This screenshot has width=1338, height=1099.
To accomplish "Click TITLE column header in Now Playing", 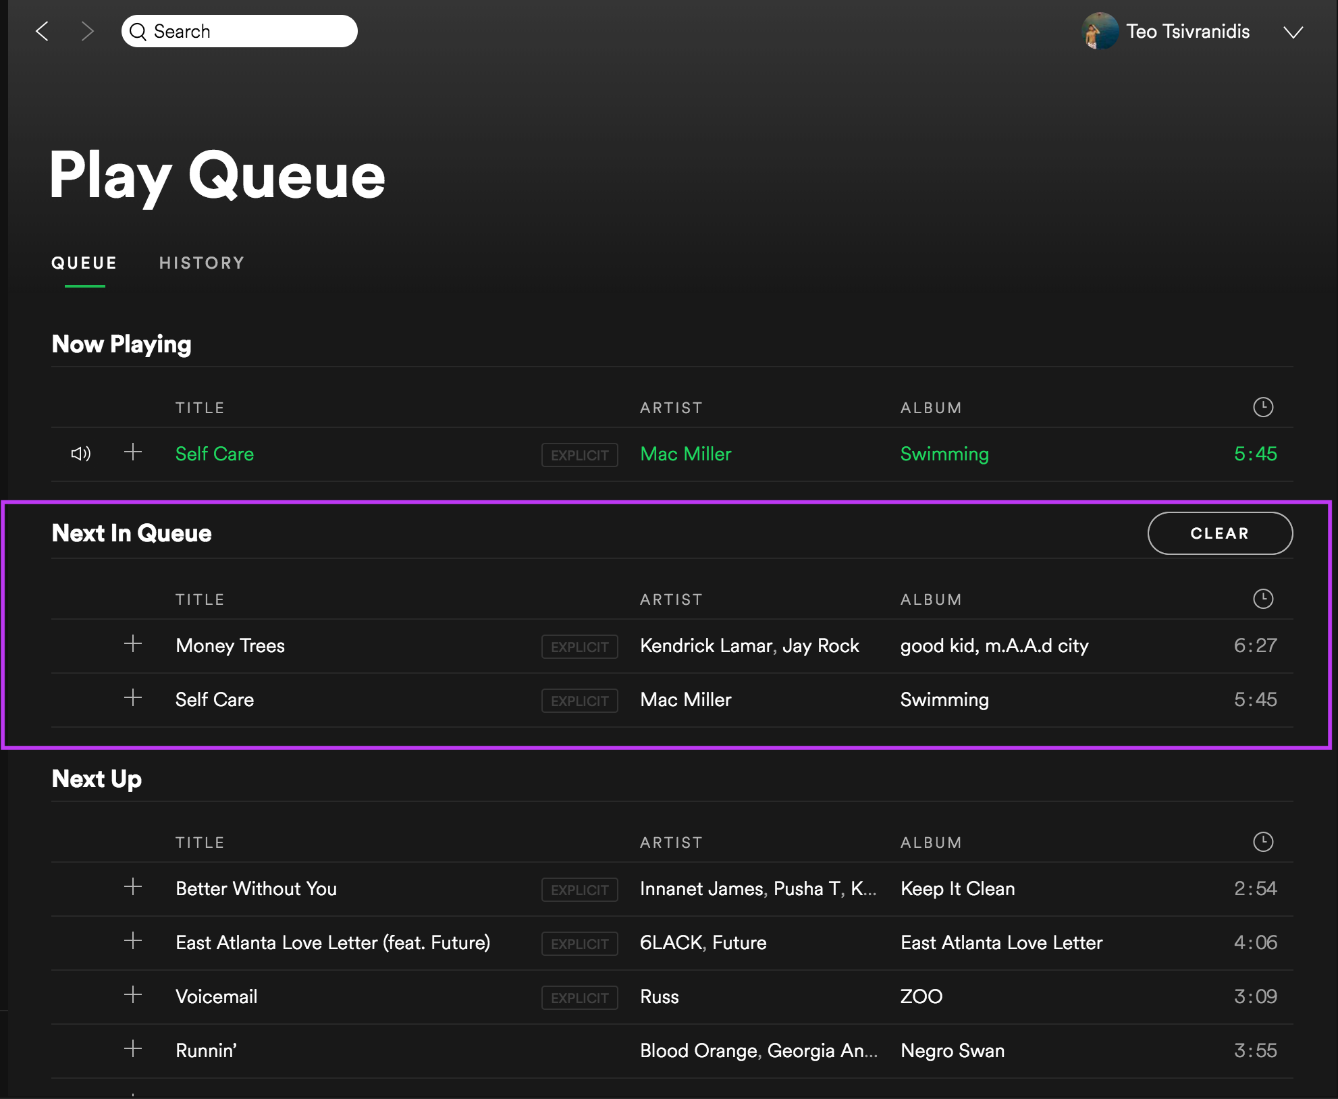I will (x=200, y=408).
